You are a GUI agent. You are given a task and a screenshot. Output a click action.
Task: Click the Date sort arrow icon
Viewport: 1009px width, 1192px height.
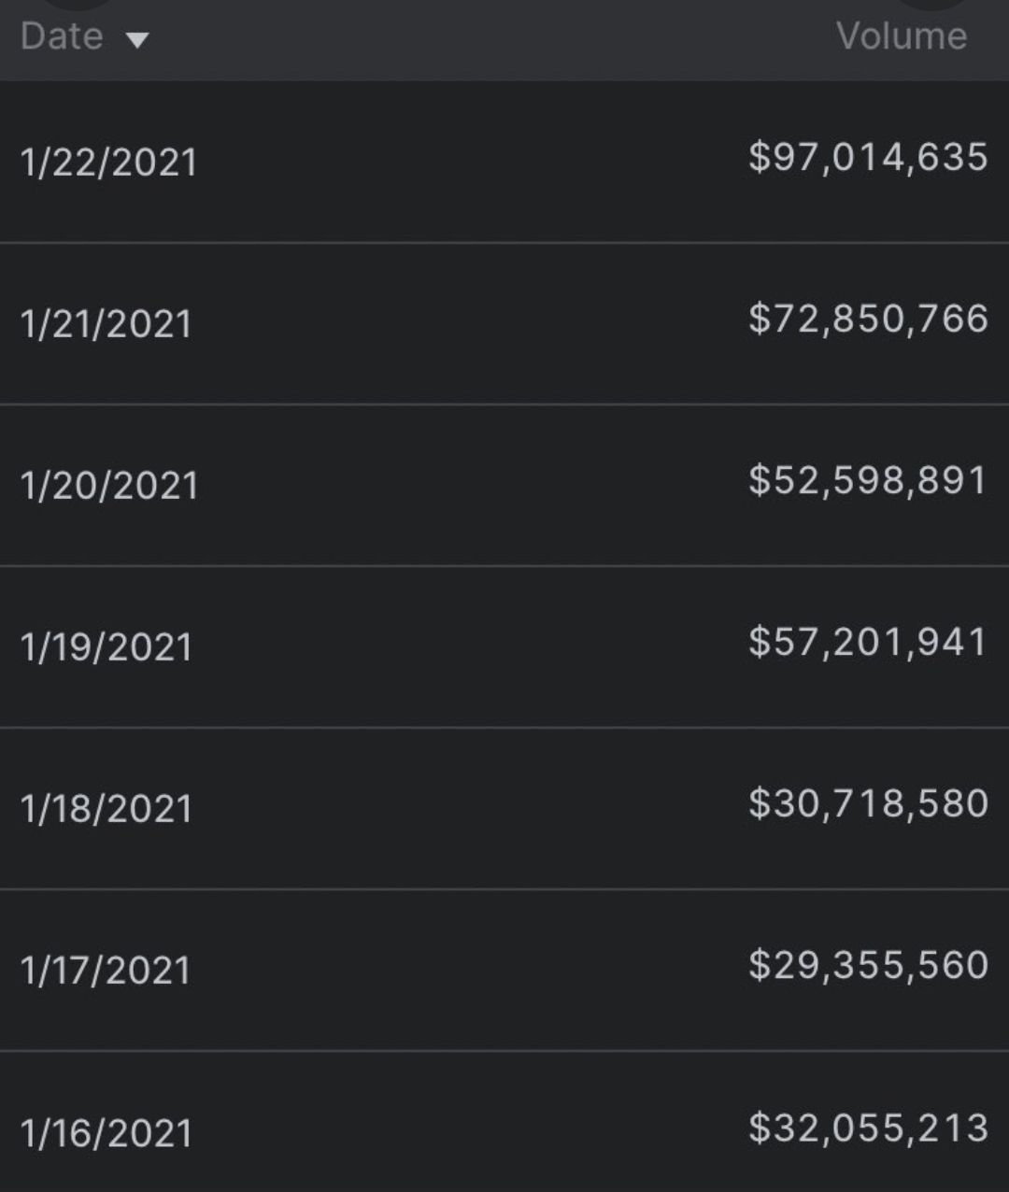137,40
